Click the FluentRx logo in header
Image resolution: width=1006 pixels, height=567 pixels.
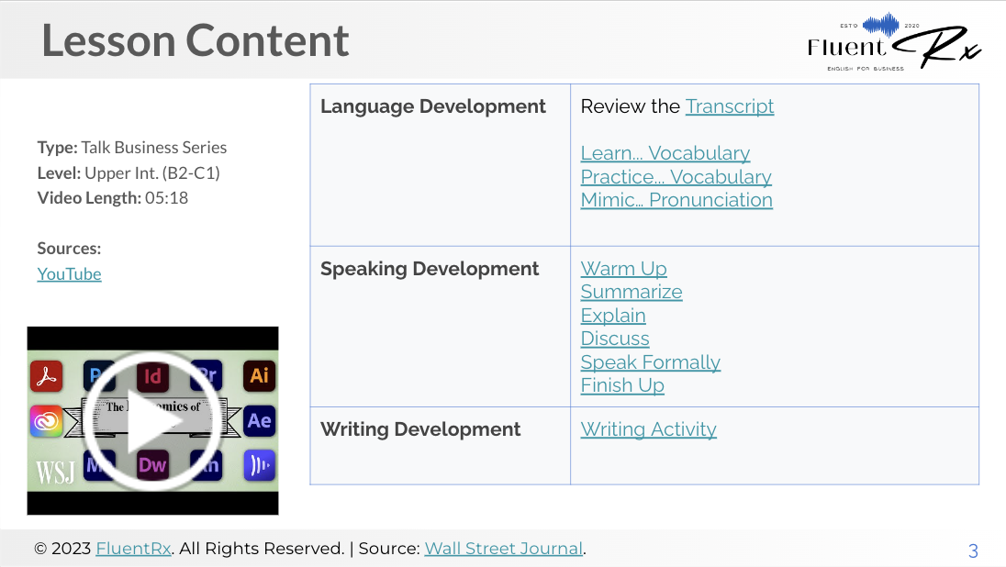[893, 42]
